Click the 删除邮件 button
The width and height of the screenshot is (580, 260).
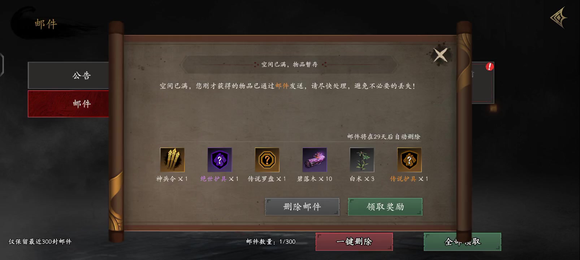pyautogui.click(x=302, y=207)
